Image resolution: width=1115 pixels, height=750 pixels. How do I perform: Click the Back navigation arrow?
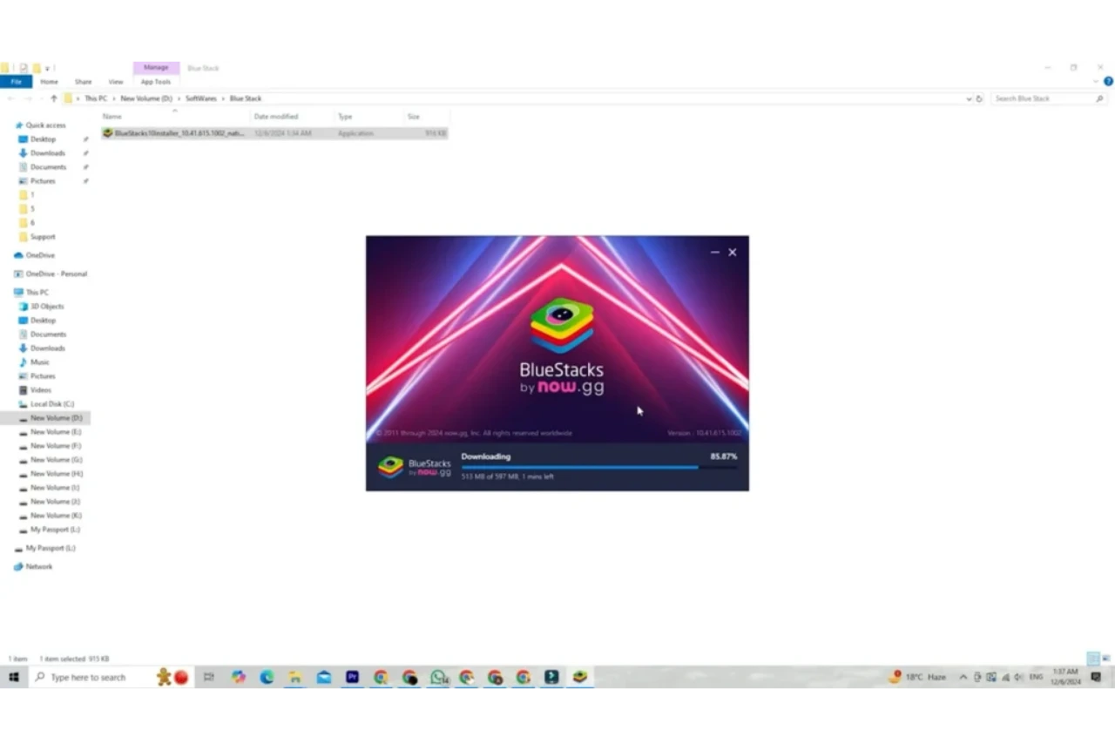point(10,98)
